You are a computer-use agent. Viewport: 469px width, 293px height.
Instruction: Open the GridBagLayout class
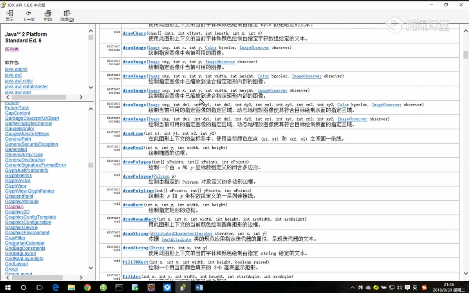20,253
